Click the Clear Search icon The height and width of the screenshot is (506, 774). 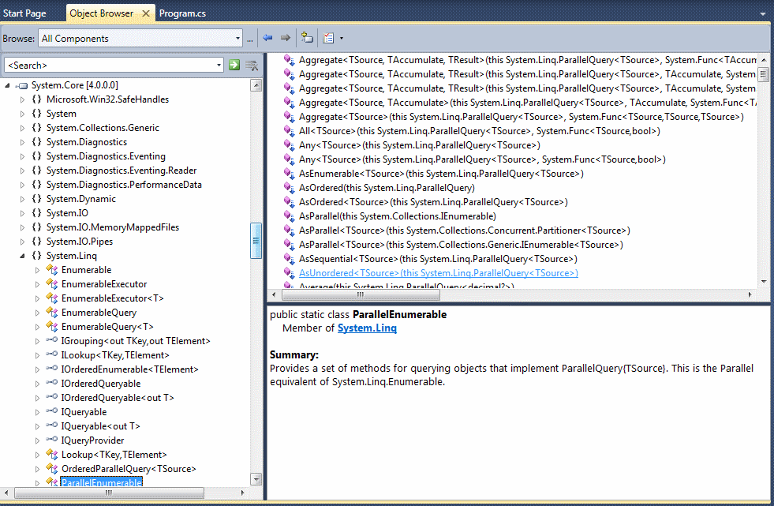click(x=252, y=65)
